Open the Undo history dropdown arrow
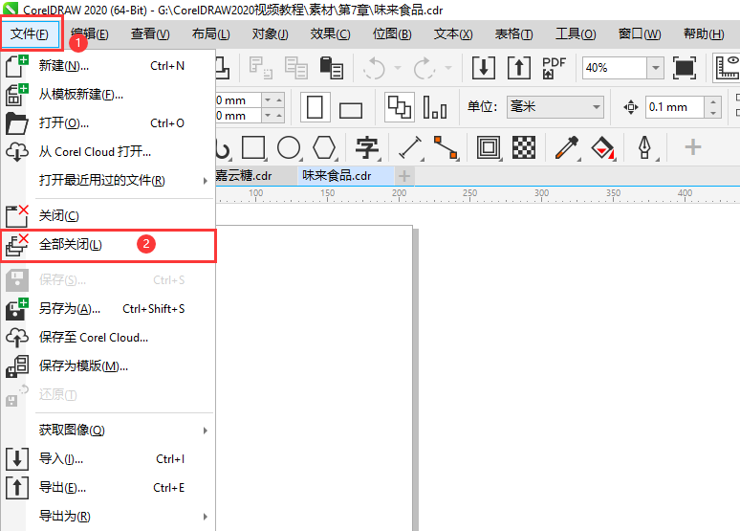Screen dimensions: 740x531 [398, 68]
